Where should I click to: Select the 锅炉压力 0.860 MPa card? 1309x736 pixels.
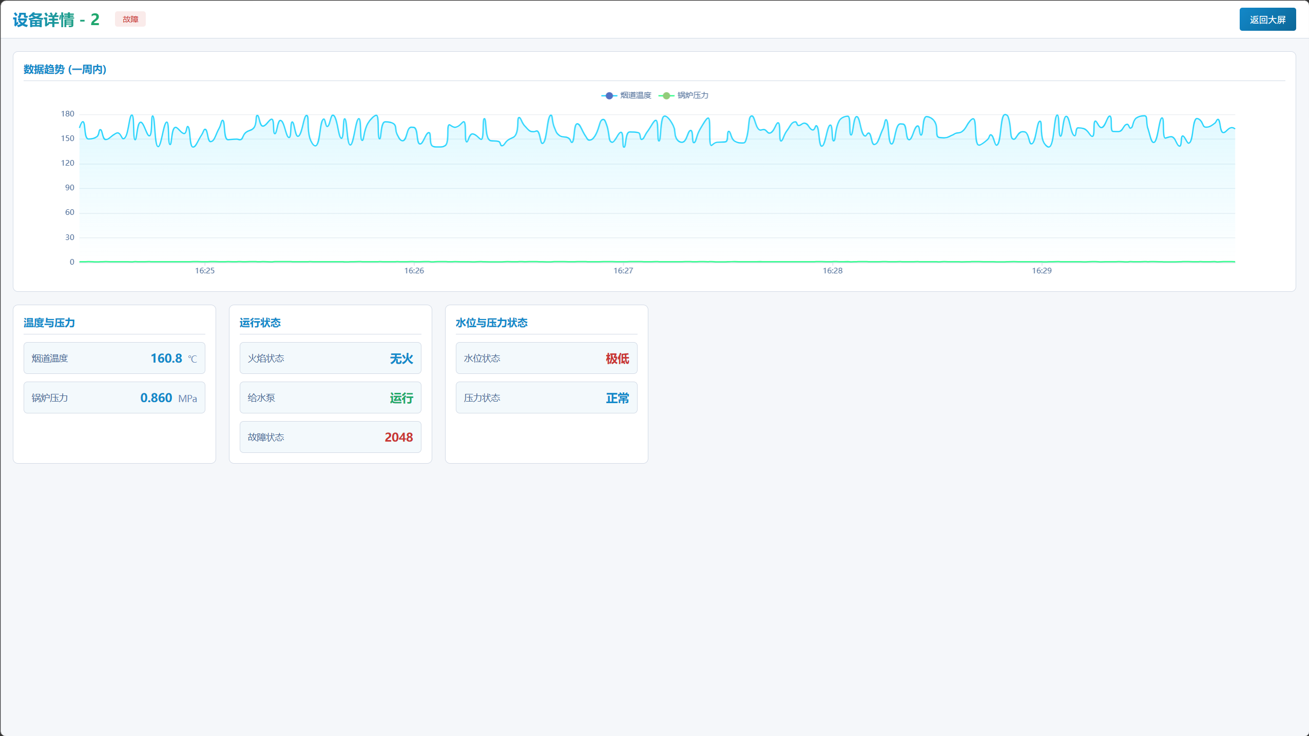point(114,397)
